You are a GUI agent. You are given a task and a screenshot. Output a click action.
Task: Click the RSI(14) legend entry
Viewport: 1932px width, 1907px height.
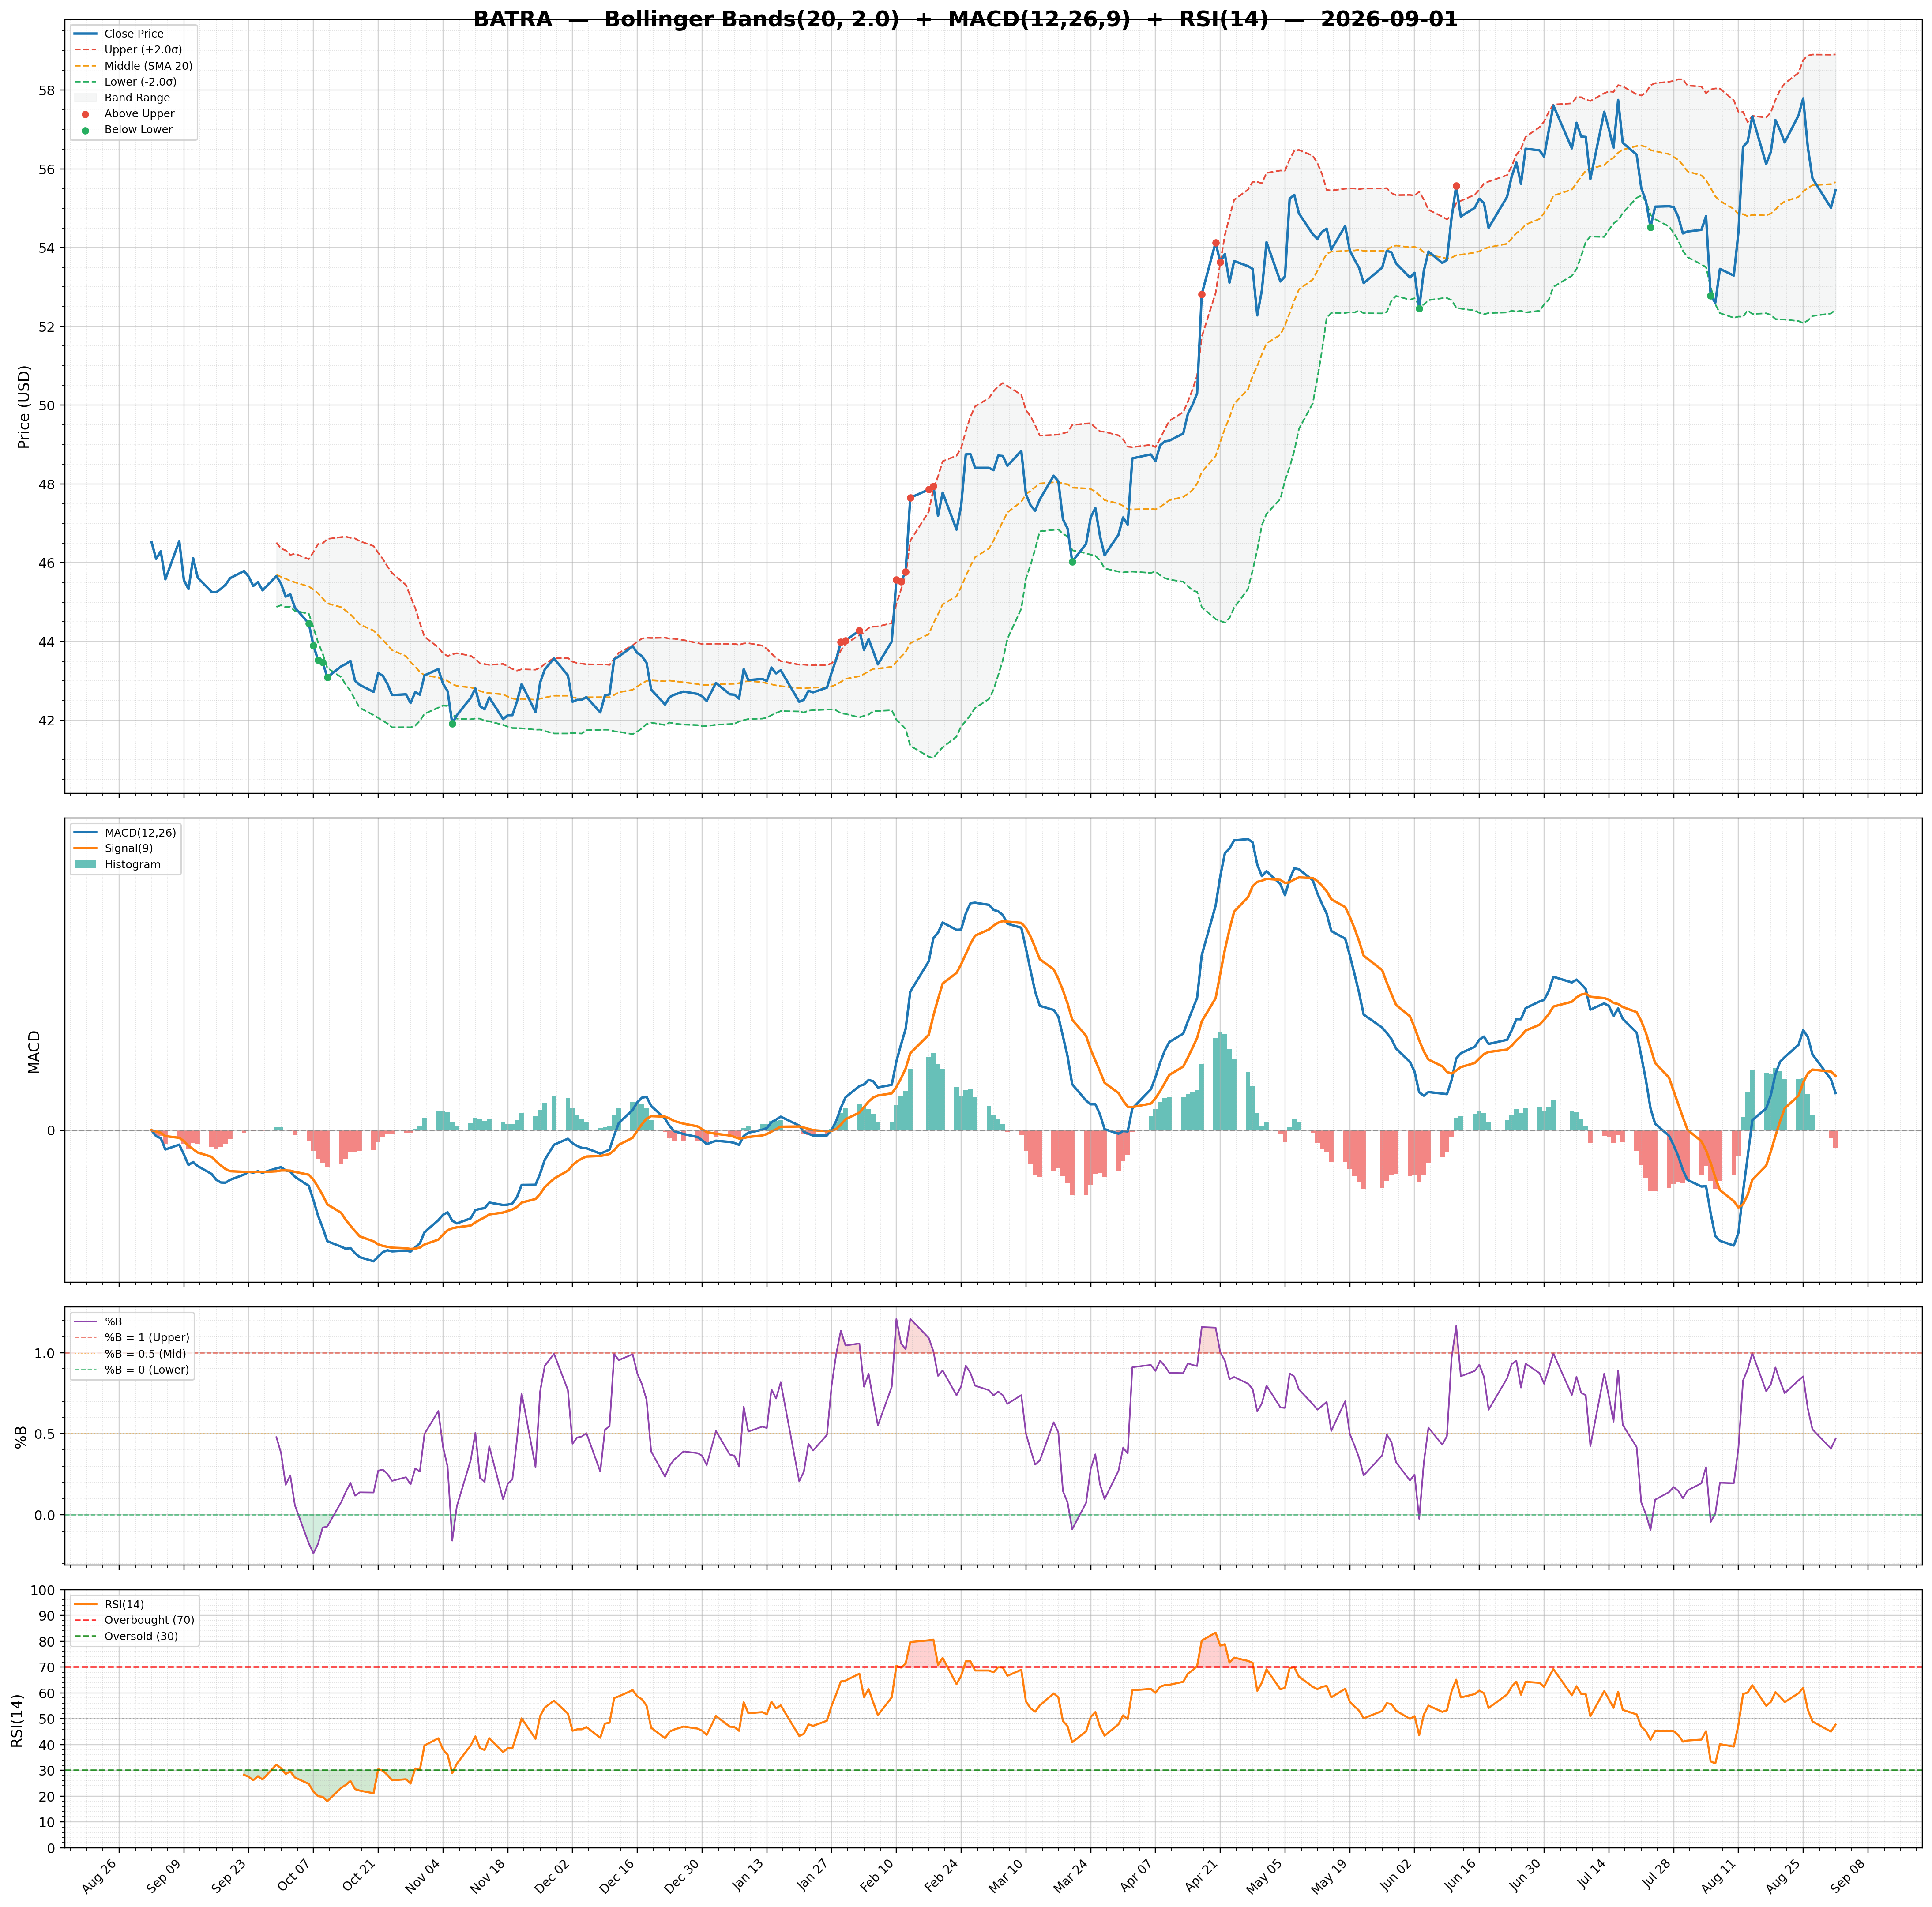click(109, 1604)
